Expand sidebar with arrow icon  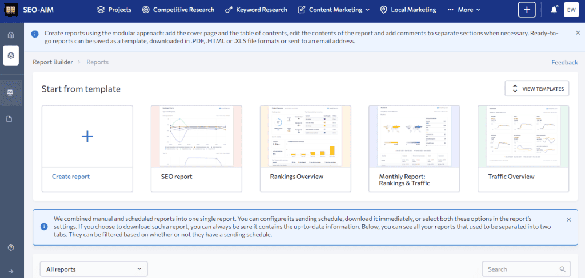[x=11, y=271]
